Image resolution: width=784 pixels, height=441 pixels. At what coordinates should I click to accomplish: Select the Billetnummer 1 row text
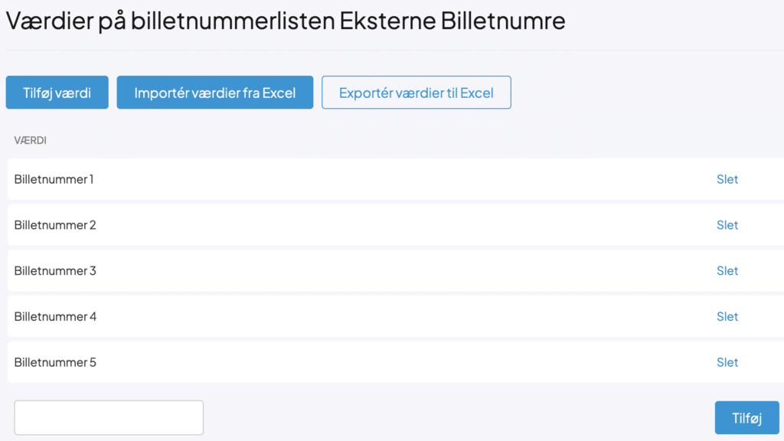(54, 179)
